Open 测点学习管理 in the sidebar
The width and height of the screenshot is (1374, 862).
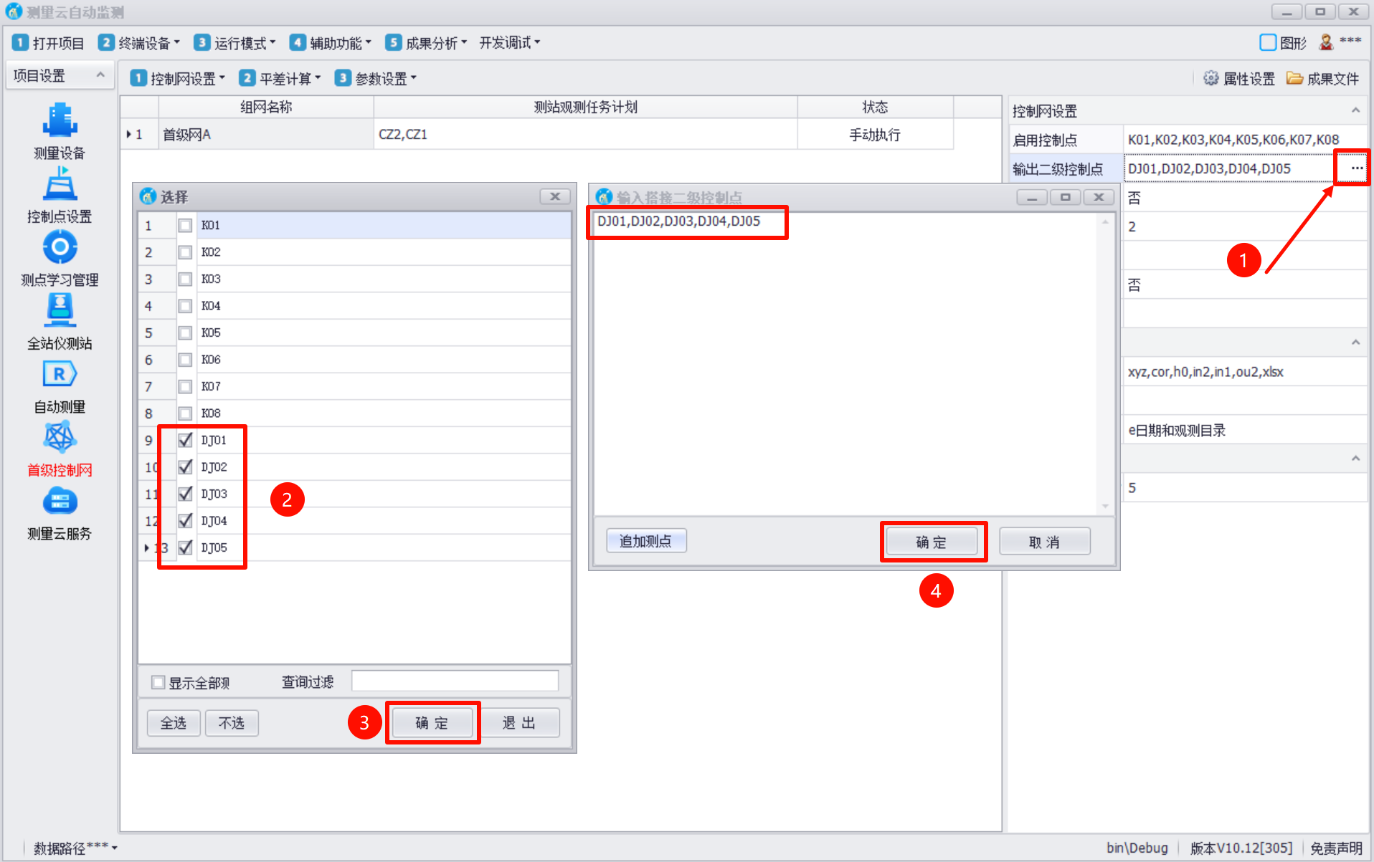point(60,248)
